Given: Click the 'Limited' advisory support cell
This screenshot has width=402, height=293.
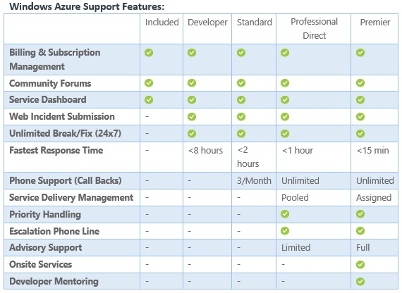Looking at the screenshot, I should click(x=296, y=248).
